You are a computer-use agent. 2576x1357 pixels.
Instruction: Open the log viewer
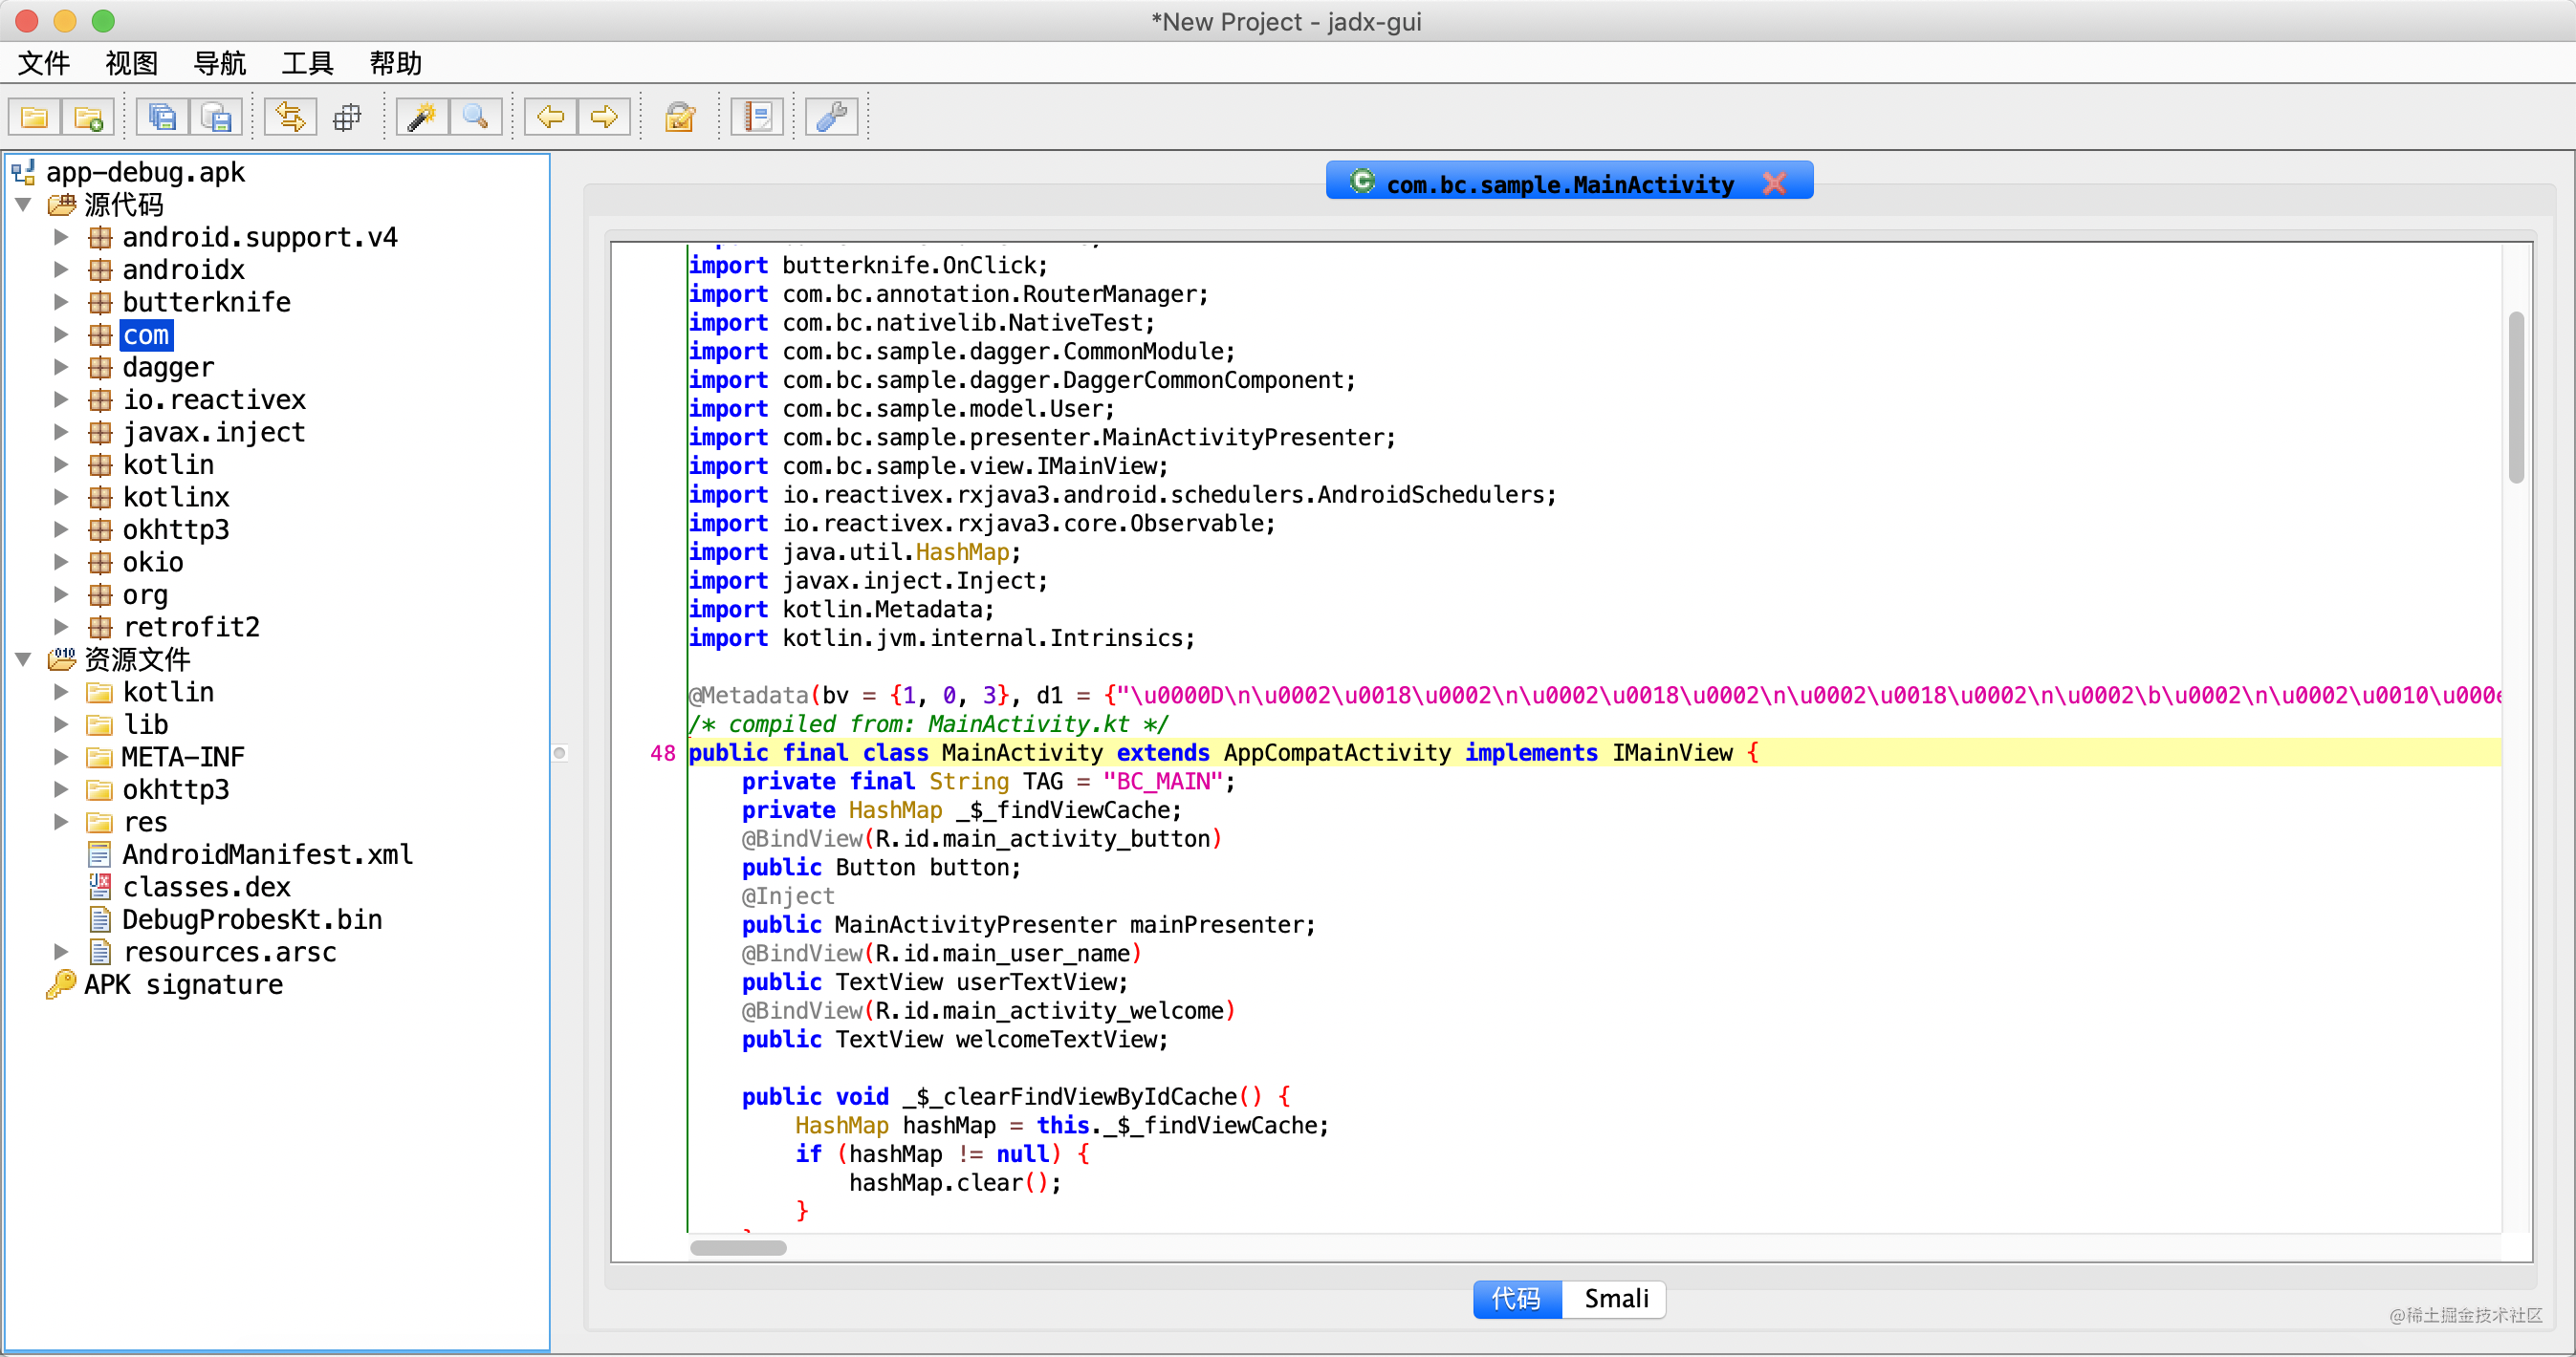coord(757,116)
